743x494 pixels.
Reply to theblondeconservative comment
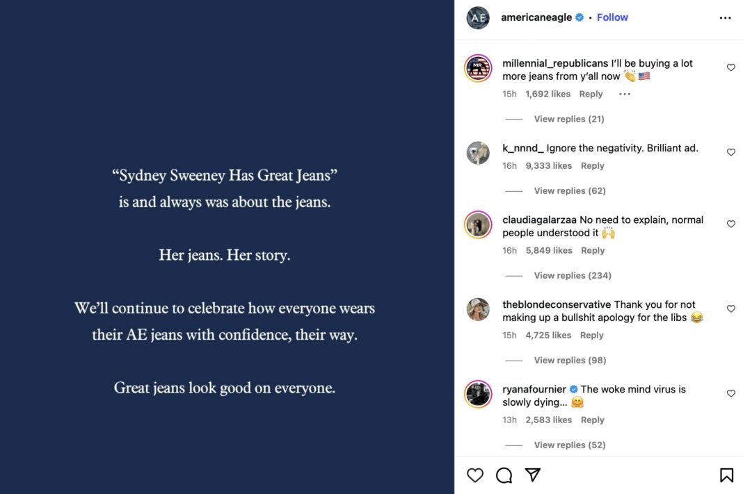[x=592, y=335]
